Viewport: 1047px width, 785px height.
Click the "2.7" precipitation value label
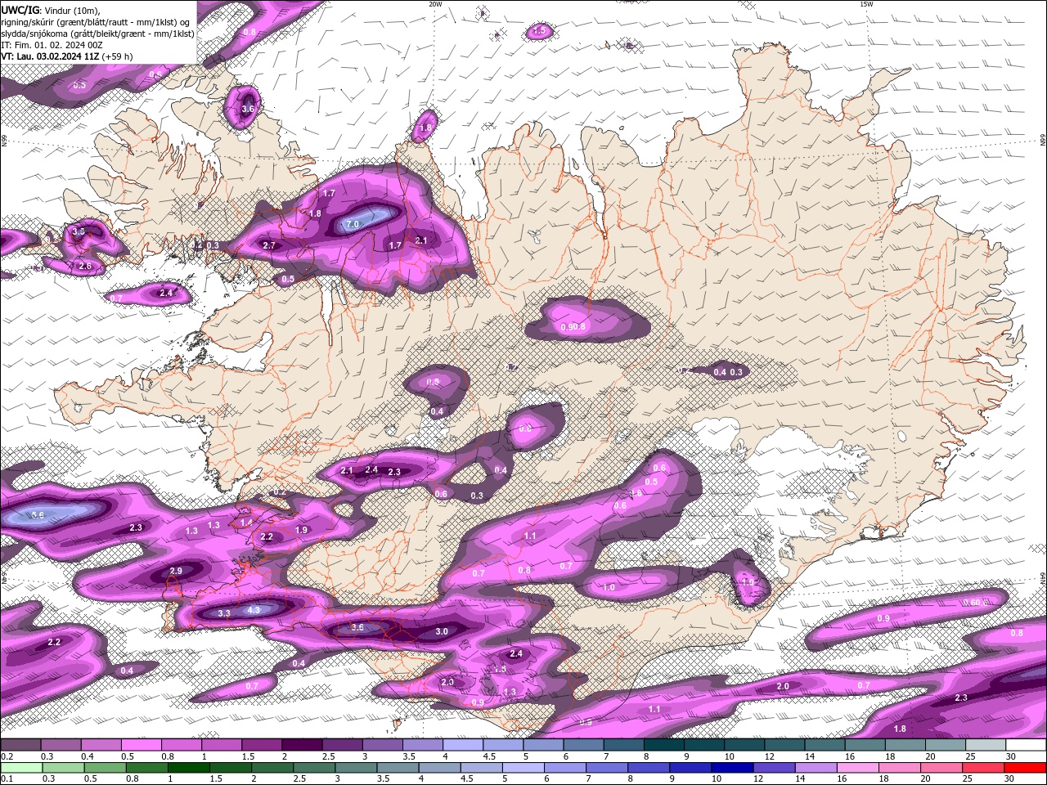(x=269, y=245)
